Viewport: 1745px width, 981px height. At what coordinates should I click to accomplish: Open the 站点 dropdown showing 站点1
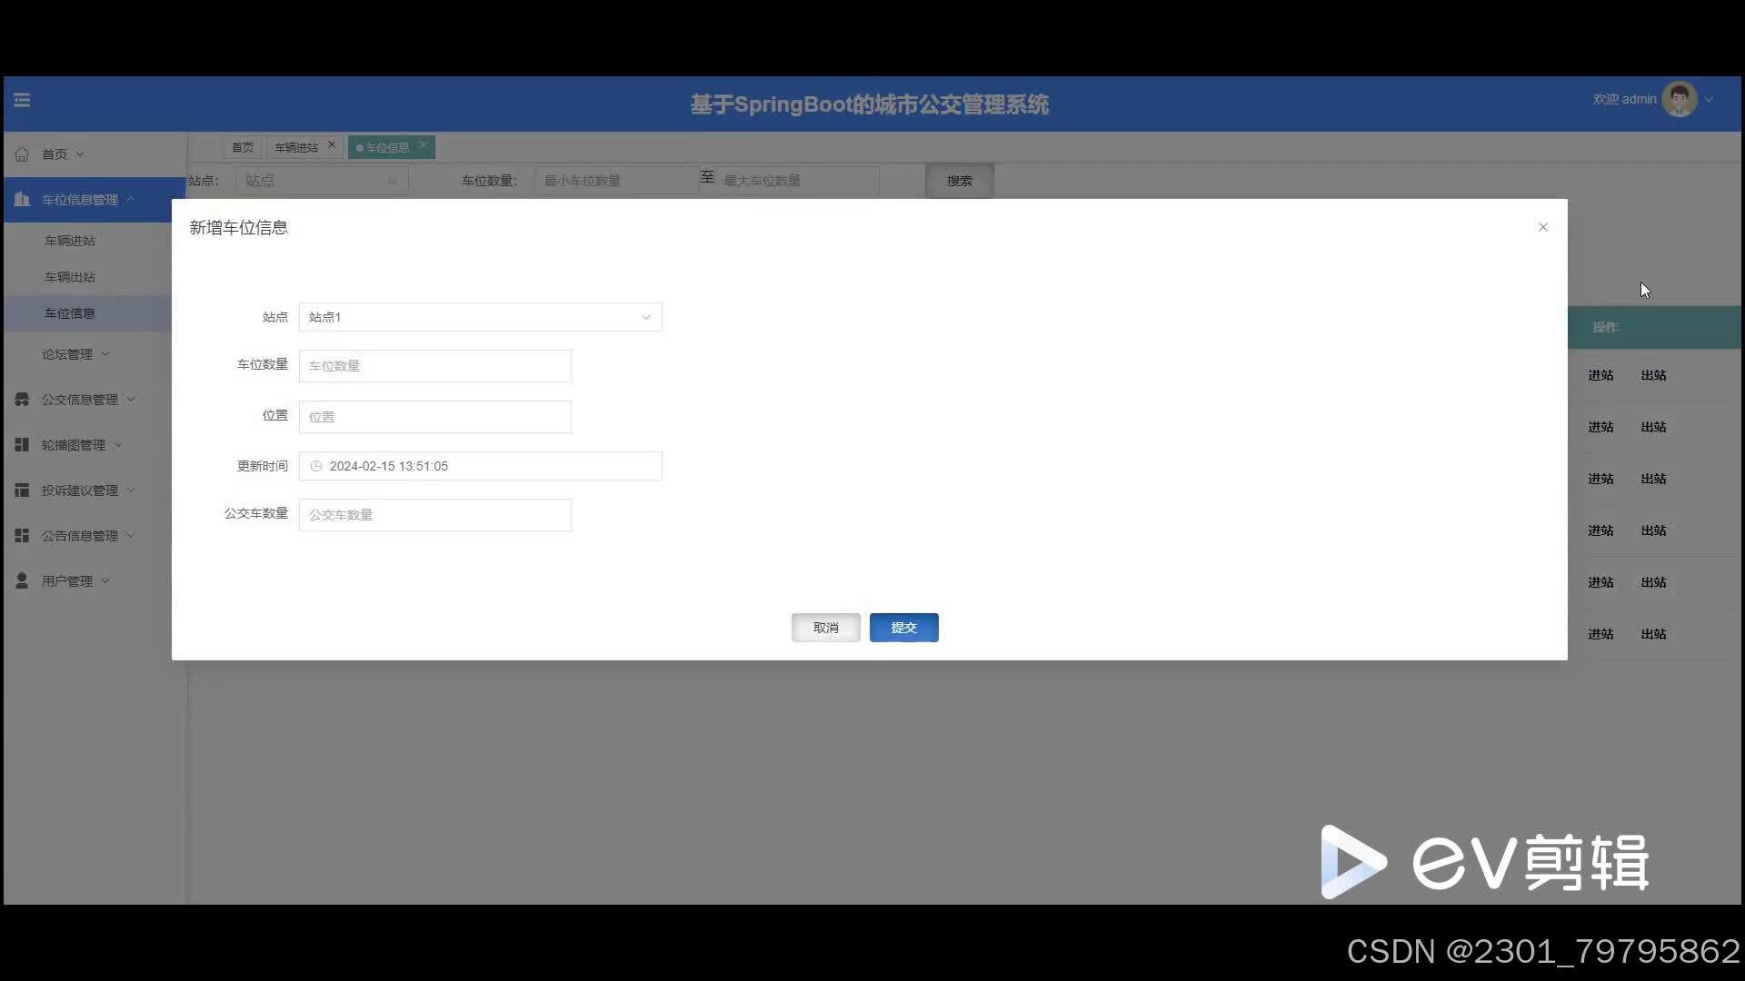480,317
